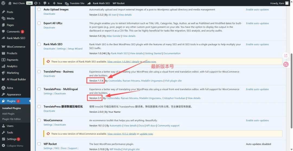The height and width of the screenshot is (151, 293).
Task: Open Installed Plugins submenu item
Action: point(11,108)
